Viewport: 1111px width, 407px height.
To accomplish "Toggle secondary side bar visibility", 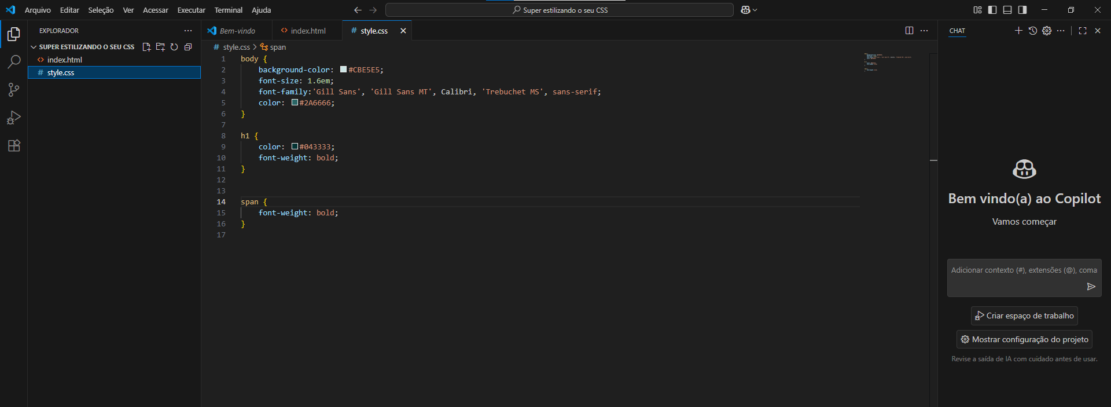I will point(1022,10).
